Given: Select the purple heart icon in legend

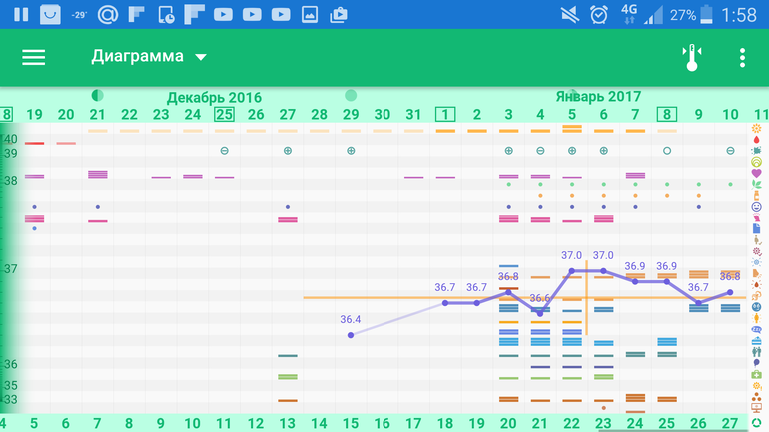Looking at the screenshot, I should click(756, 173).
